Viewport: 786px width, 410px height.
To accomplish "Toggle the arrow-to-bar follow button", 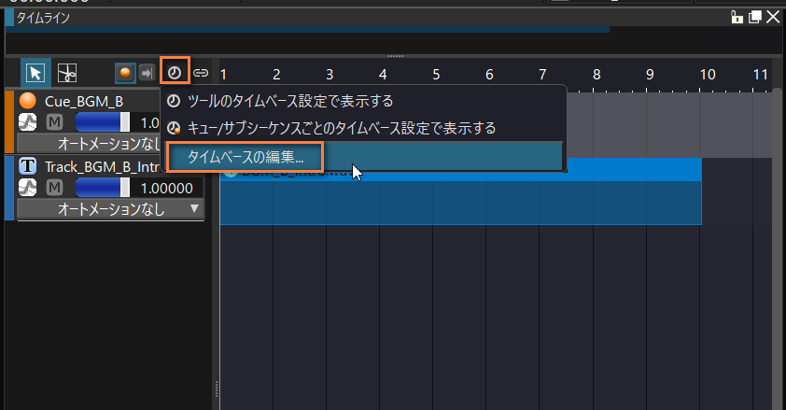I will click(147, 73).
